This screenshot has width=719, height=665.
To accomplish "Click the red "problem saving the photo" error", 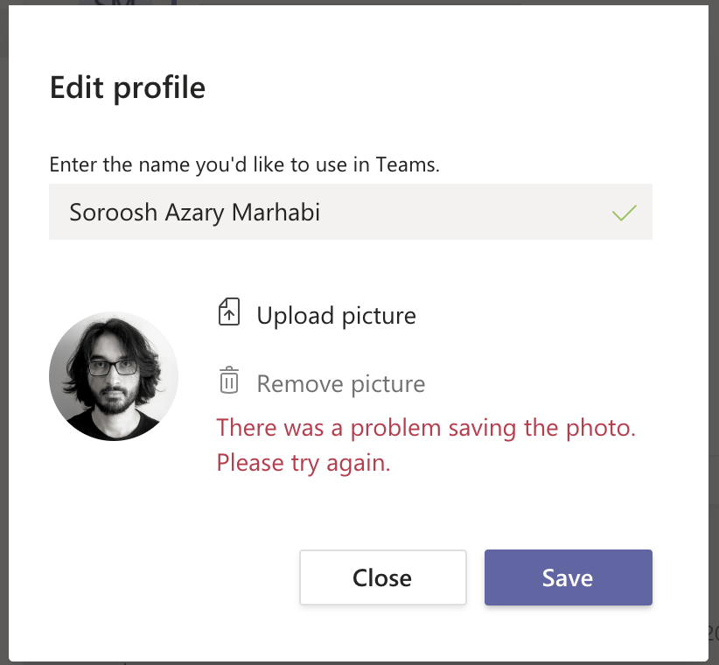I will pos(426,428).
